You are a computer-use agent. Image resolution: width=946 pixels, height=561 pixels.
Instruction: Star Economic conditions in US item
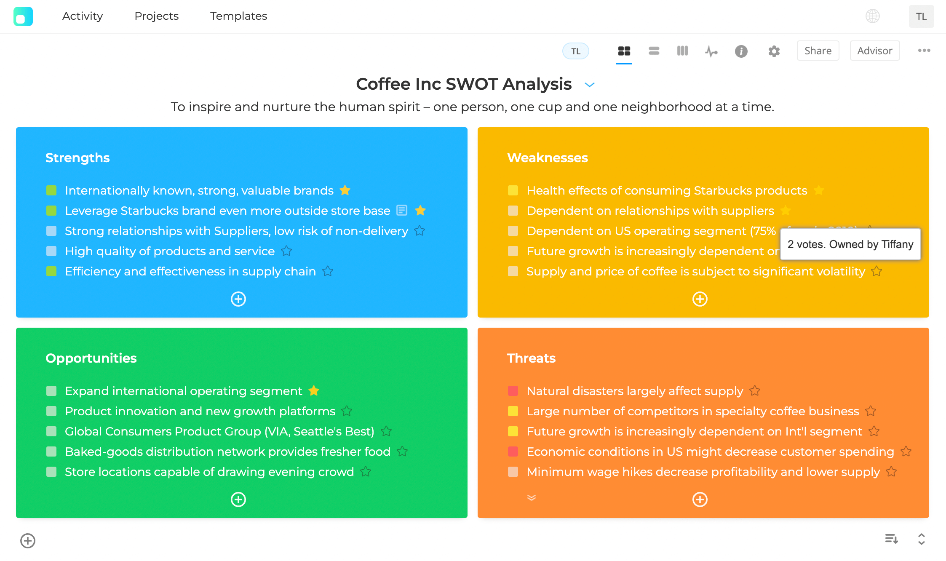click(906, 451)
